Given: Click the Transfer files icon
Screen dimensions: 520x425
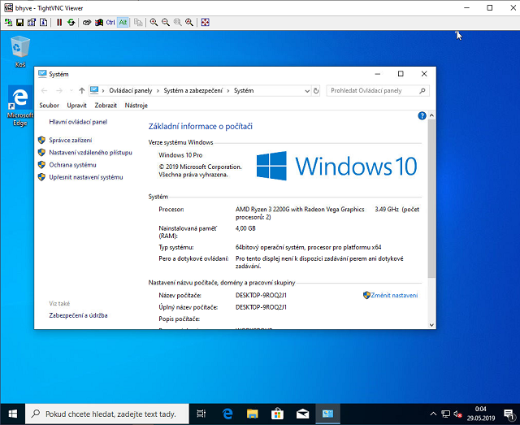Looking at the screenshot, I should (x=138, y=23).
